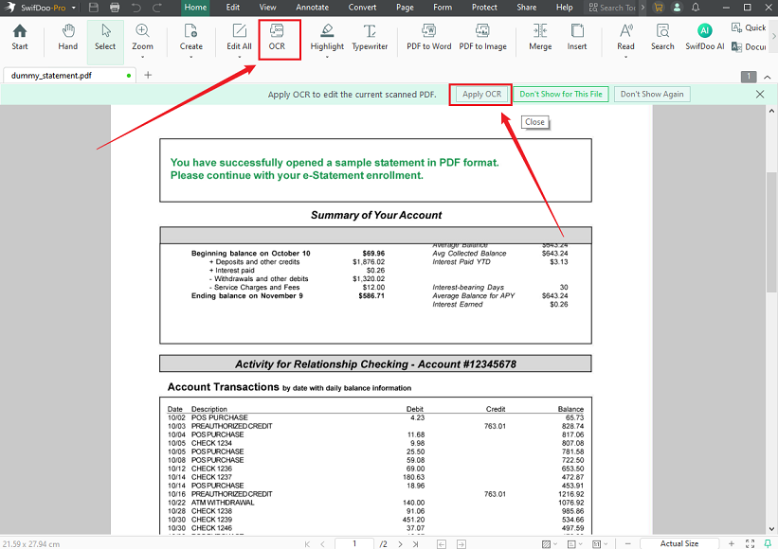
Task: Click the Save disk icon
Action: pos(93,8)
